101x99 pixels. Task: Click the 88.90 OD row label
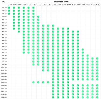[4, 64]
